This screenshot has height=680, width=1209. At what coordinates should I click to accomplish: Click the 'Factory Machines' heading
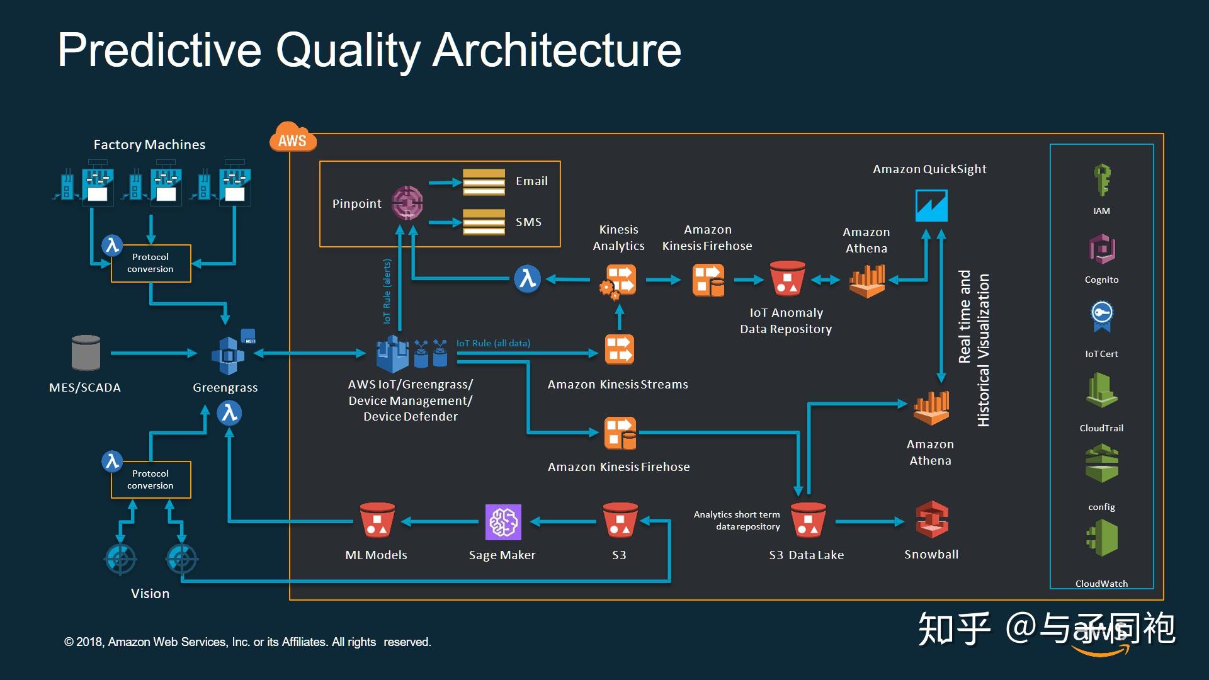pyautogui.click(x=150, y=145)
